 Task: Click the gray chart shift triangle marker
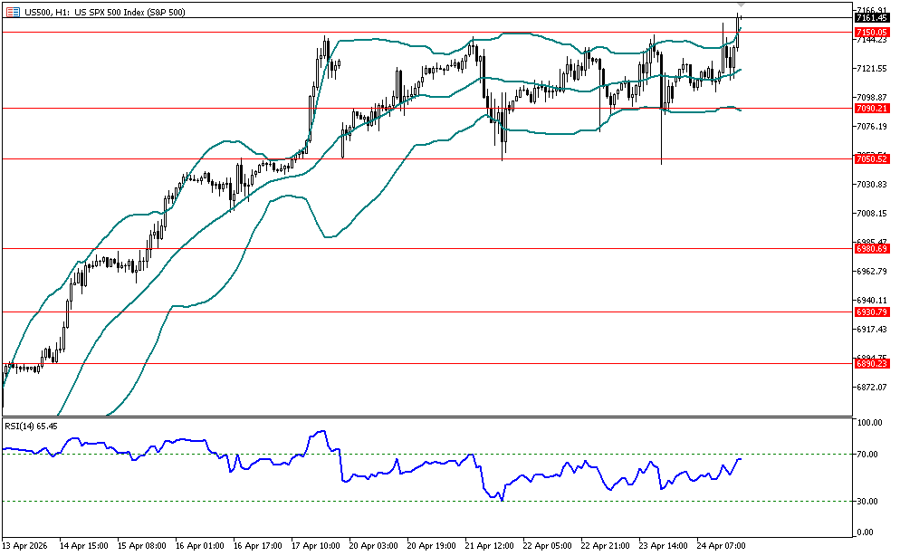pos(741,5)
